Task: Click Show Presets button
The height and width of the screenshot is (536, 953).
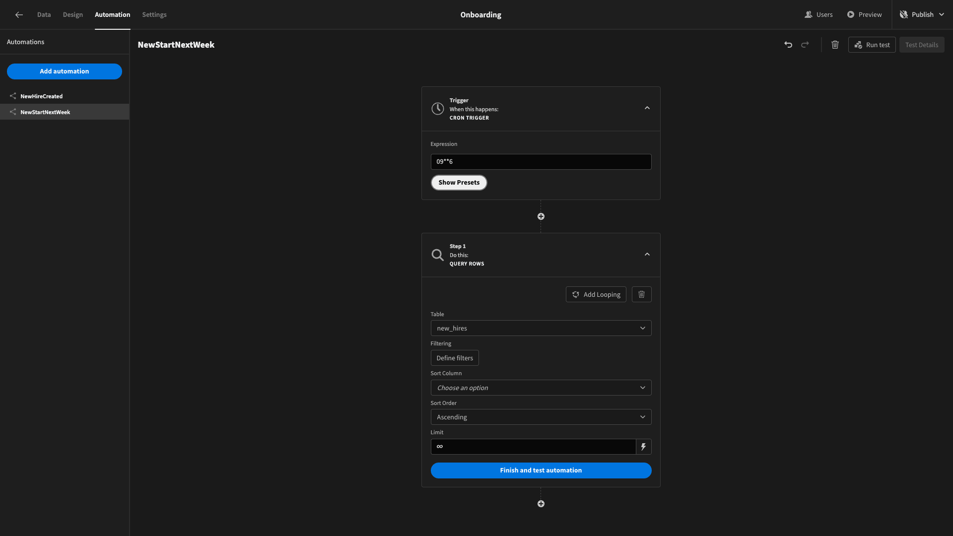Action: [459, 183]
